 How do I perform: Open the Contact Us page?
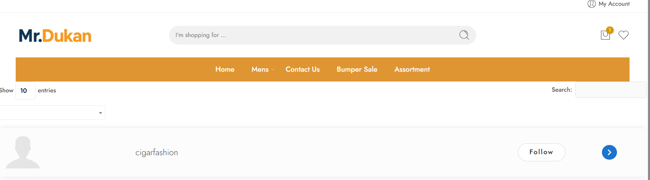tap(303, 69)
